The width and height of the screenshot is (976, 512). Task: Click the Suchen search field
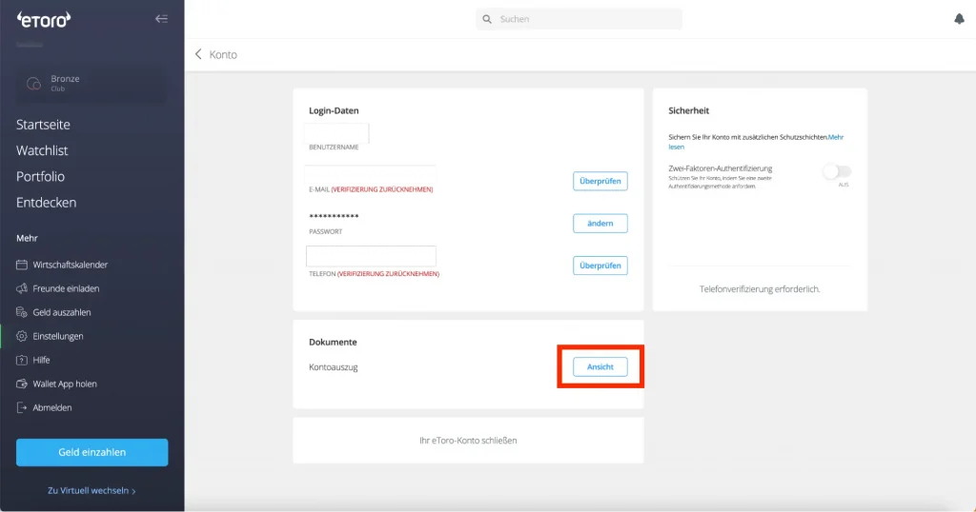pos(579,19)
